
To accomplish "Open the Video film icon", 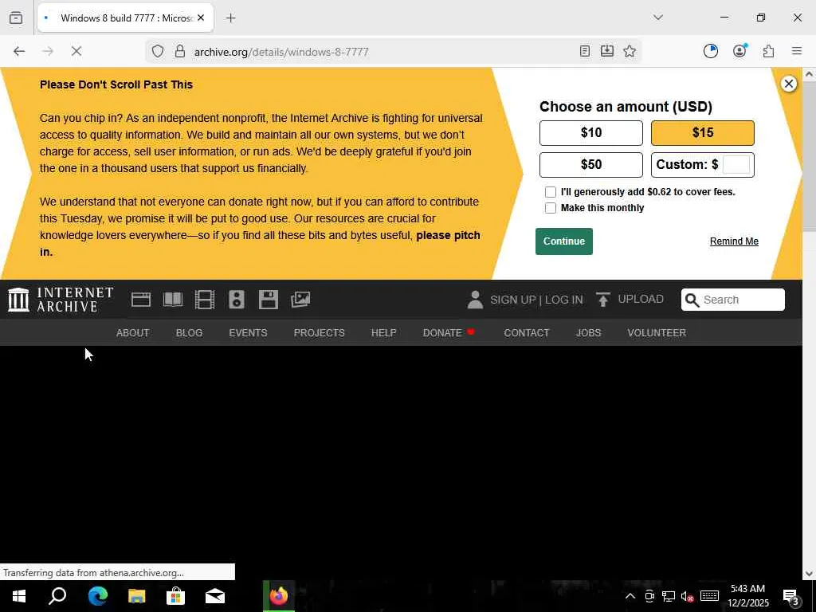I will pyautogui.click(x=205, y=300).
